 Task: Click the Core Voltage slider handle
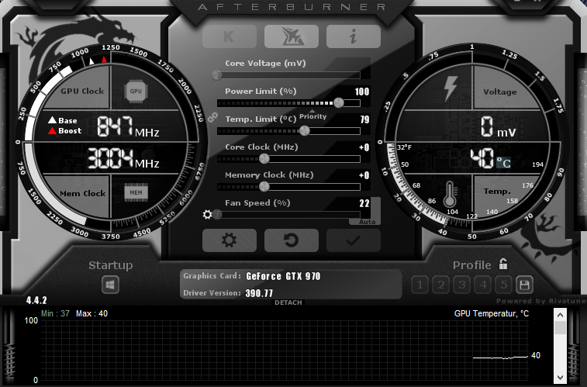point(217,75)
